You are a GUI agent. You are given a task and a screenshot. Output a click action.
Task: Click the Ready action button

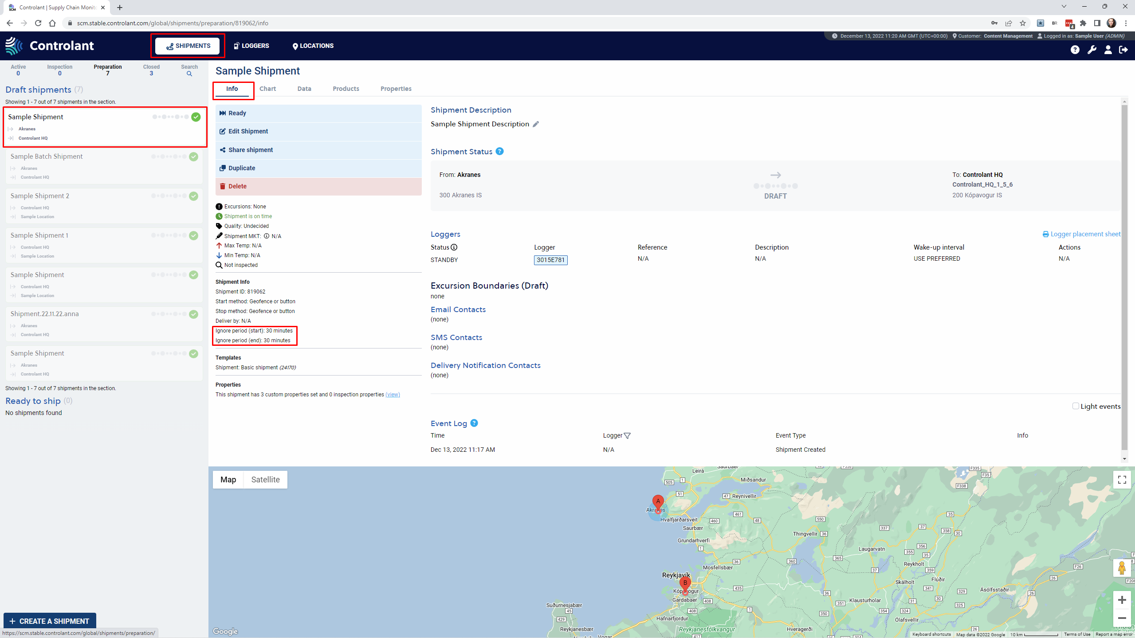click(x=318, y=113)
